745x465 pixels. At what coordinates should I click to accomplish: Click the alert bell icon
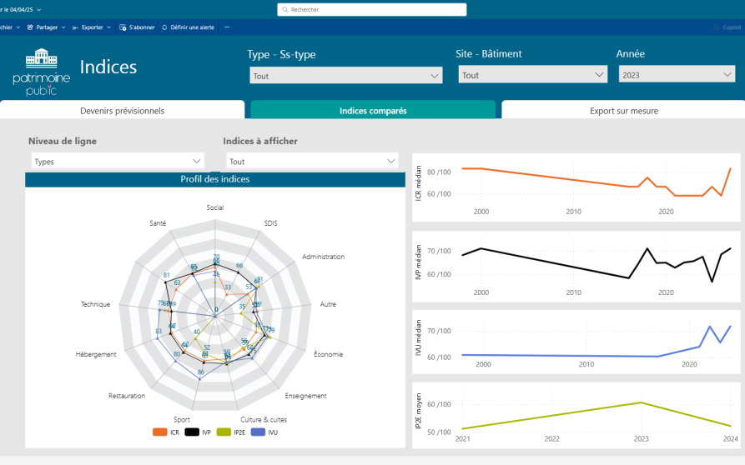[164, 27]
